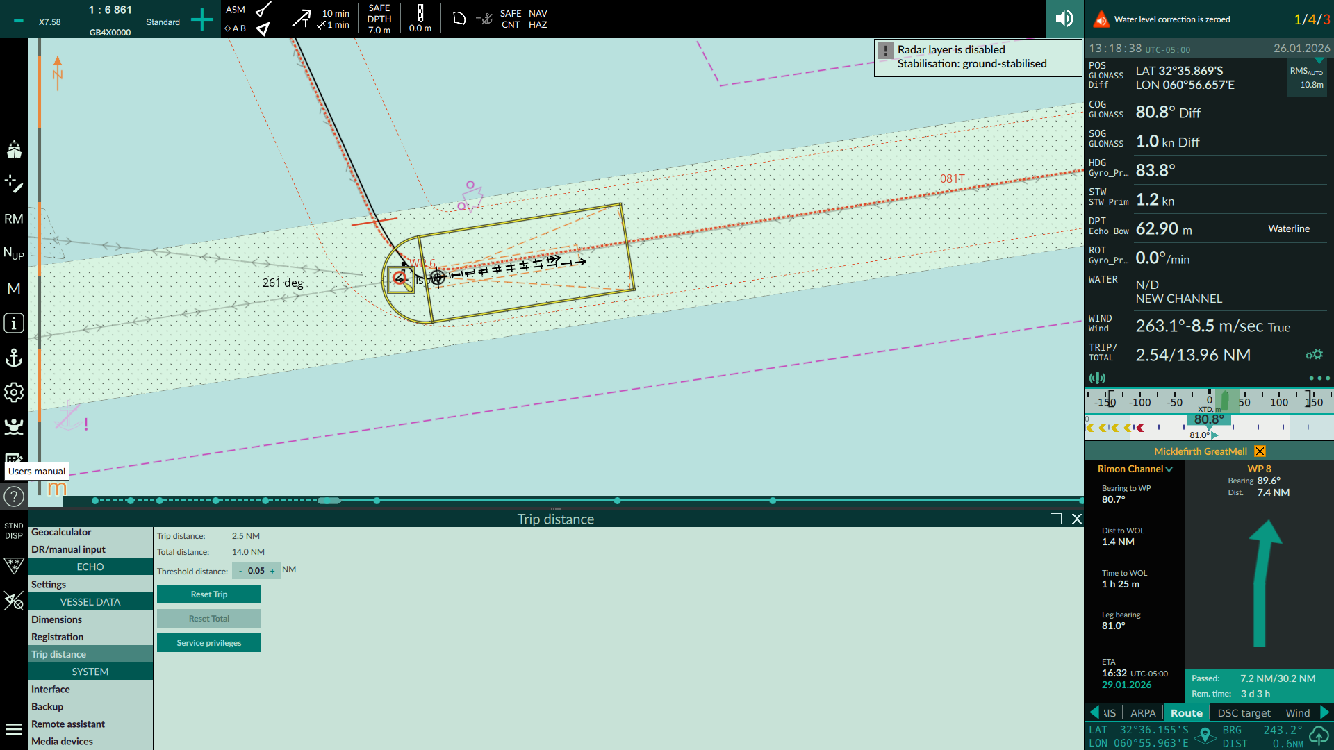
Task: Zoom out chart with minus icon
Action: (19, 22)
